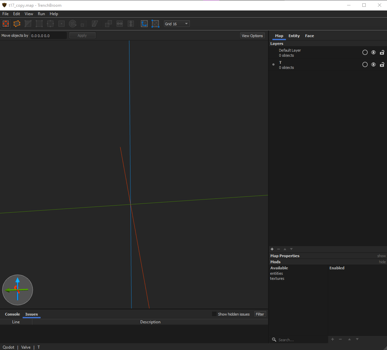Select the rotate tool

73,24
